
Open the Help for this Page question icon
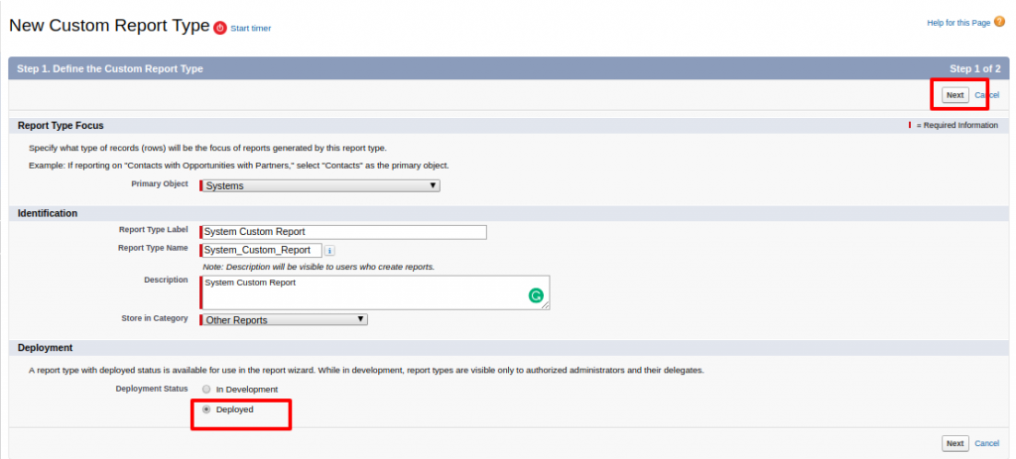[999, 22]
